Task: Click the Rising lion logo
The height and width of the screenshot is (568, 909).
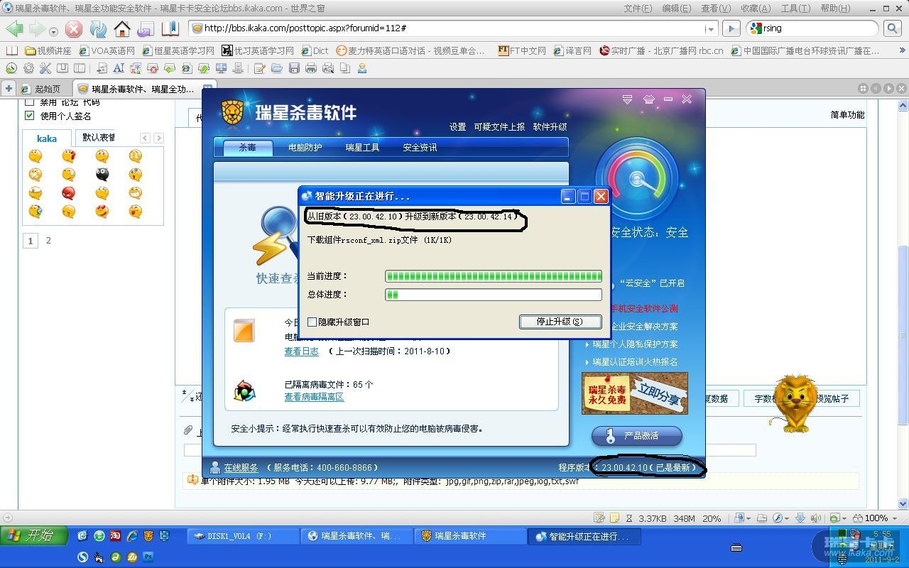Action: tap(233, 112)
